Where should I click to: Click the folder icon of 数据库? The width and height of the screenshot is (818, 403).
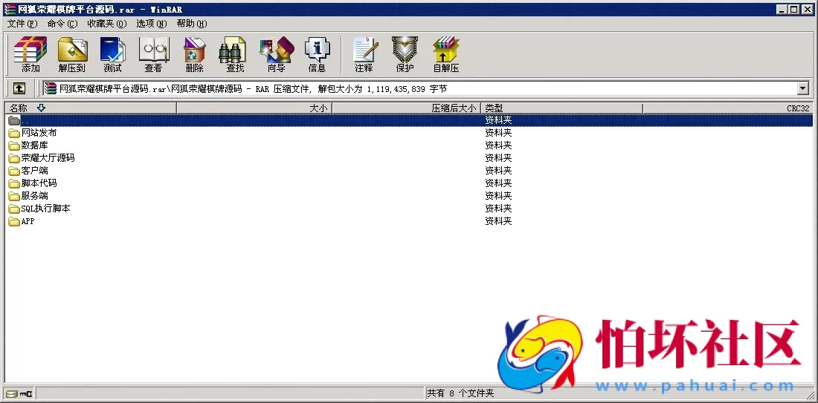(x=14, y=145)
